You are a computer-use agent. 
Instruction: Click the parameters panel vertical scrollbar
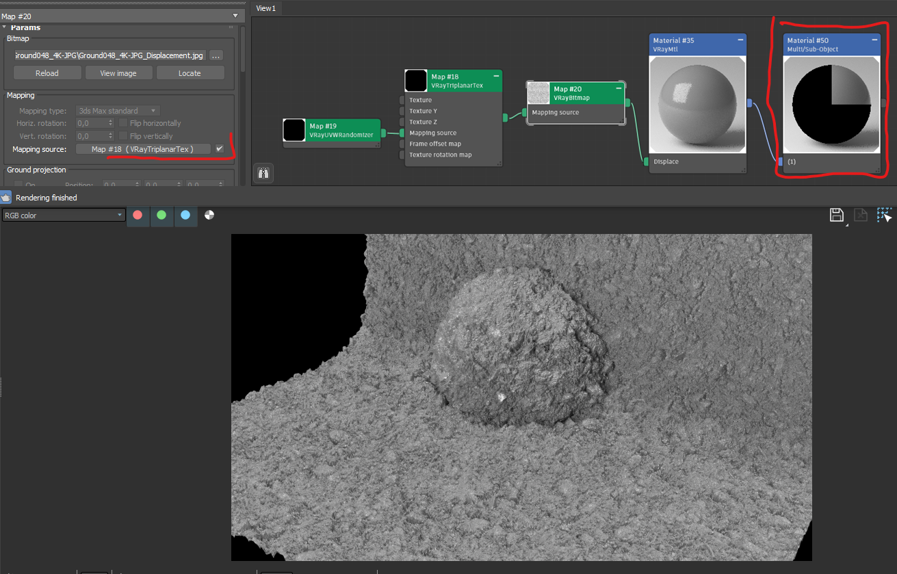tap(242, 48)
